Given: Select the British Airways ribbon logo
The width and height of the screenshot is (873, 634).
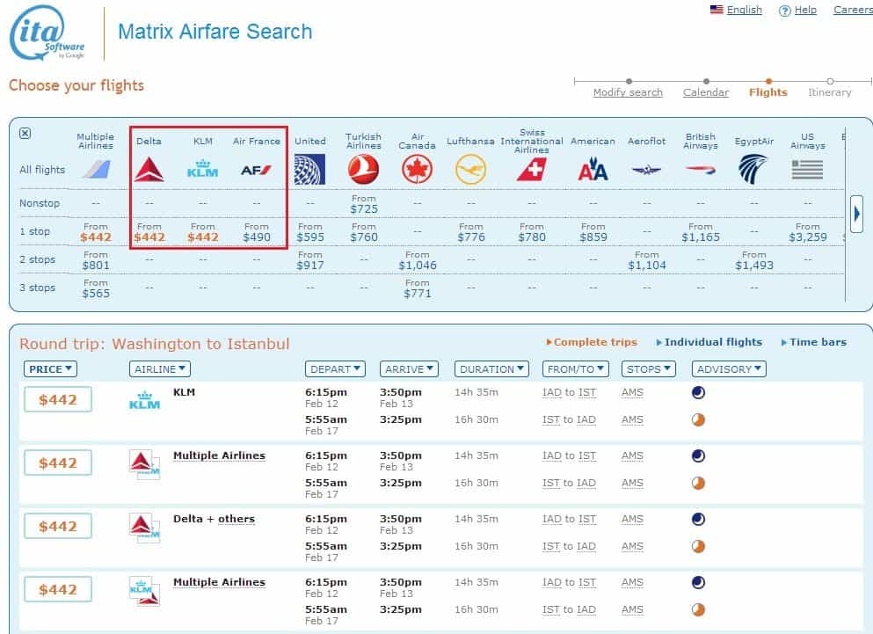Looking at the screenshot, I should (x=701, y=170).
